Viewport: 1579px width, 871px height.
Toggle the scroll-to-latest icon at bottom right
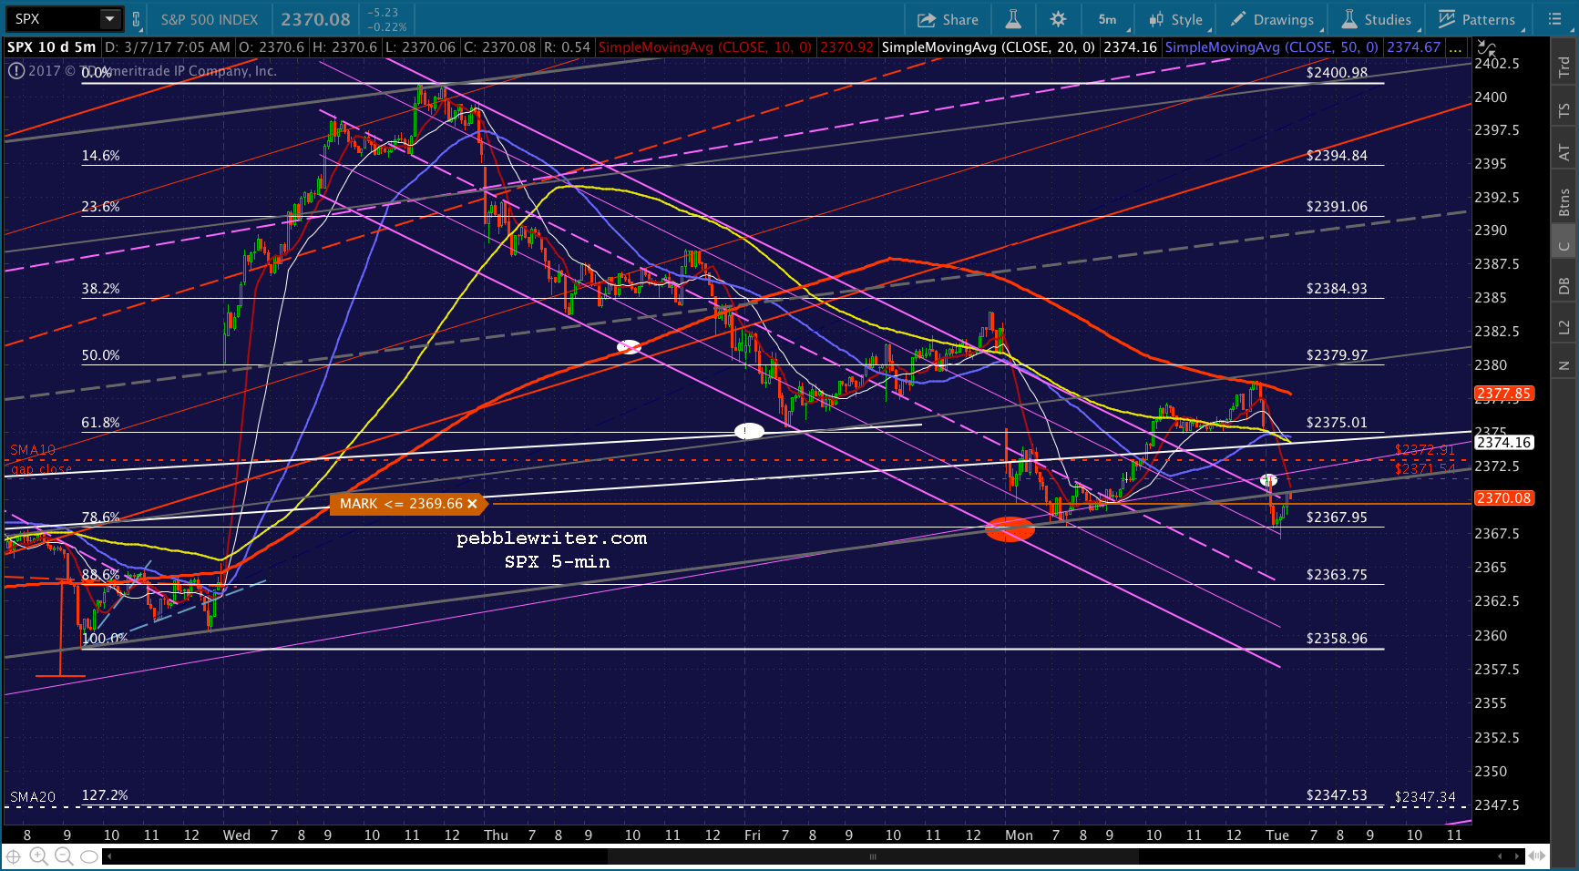tap(1537, 856)
